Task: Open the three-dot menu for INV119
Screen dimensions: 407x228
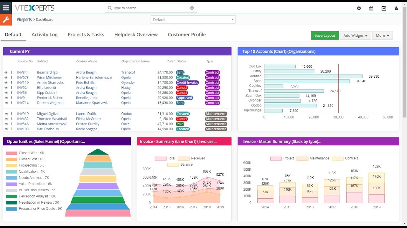Action: pyautogui.click(x=11, y=83)
